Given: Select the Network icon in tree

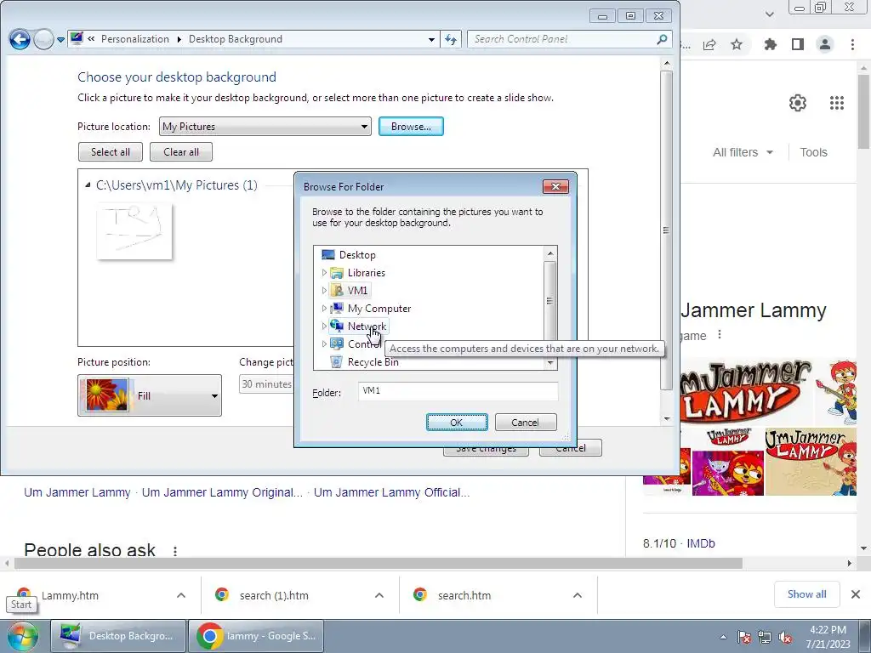Looking at the screenshot, I should pyautogui.click(x=337, y=326).
